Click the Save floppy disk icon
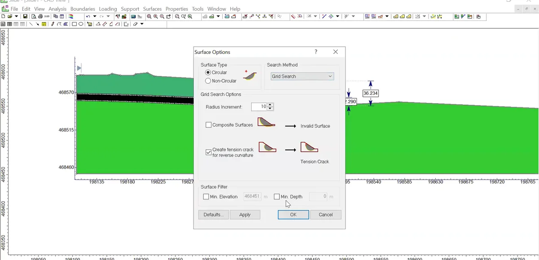The height and width of the screenshot is (260, 539). (25, 16)
